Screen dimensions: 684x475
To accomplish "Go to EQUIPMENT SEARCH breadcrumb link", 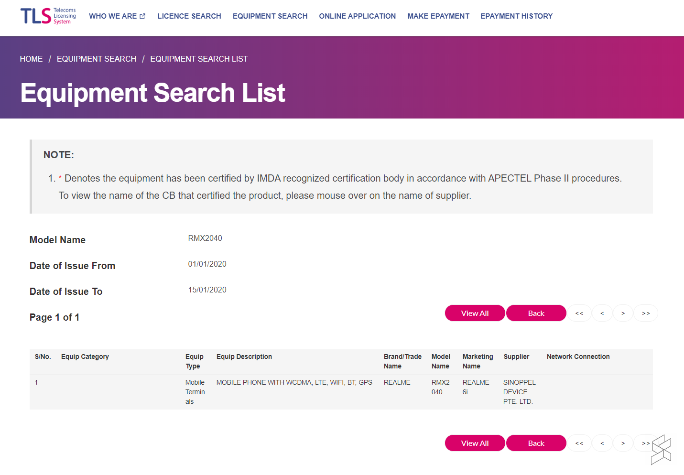I will tap(97, 59).
